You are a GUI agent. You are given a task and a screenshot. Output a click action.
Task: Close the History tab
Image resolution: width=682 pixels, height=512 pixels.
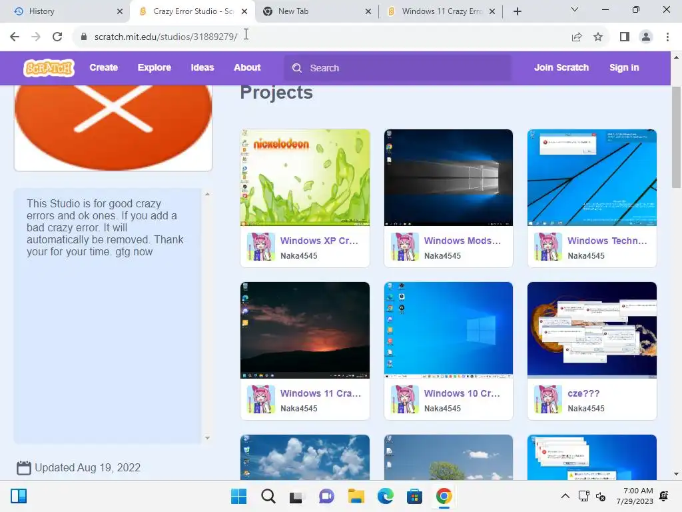pos(120,11)
